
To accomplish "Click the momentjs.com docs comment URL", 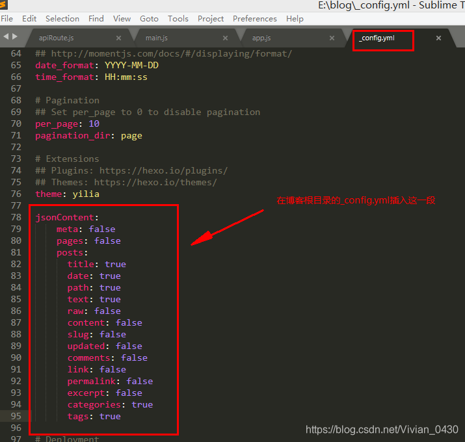I will pos(172,54).
